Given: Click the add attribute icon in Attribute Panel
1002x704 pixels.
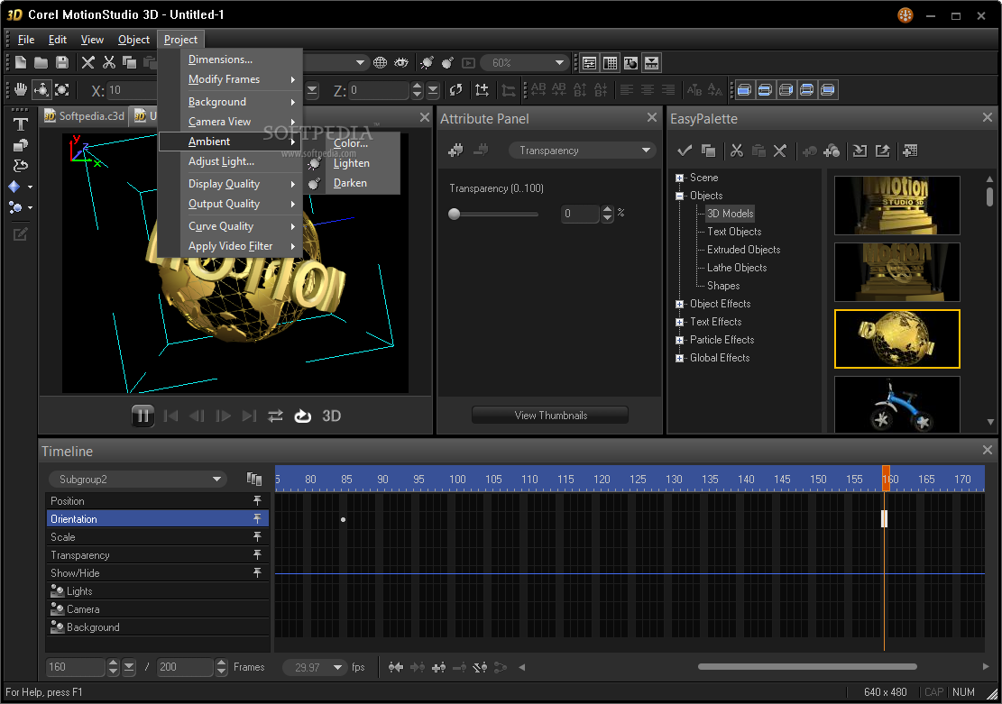Looking at the screenshot, I should [456, 151].
